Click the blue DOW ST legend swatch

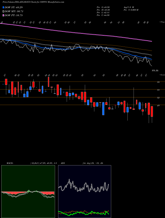[4, 7]
